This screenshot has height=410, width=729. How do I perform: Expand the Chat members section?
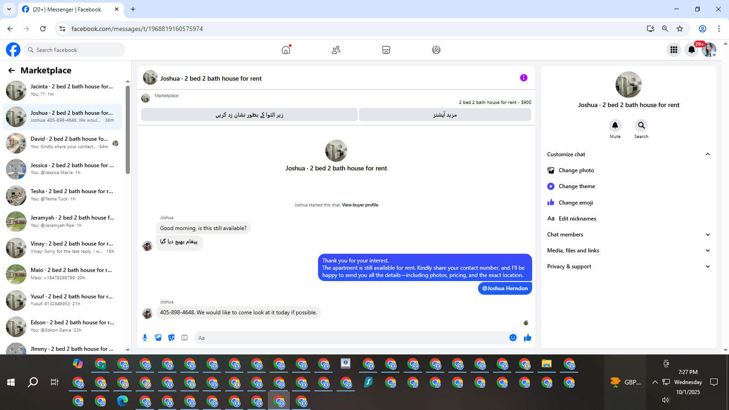(x=629, y=235)
